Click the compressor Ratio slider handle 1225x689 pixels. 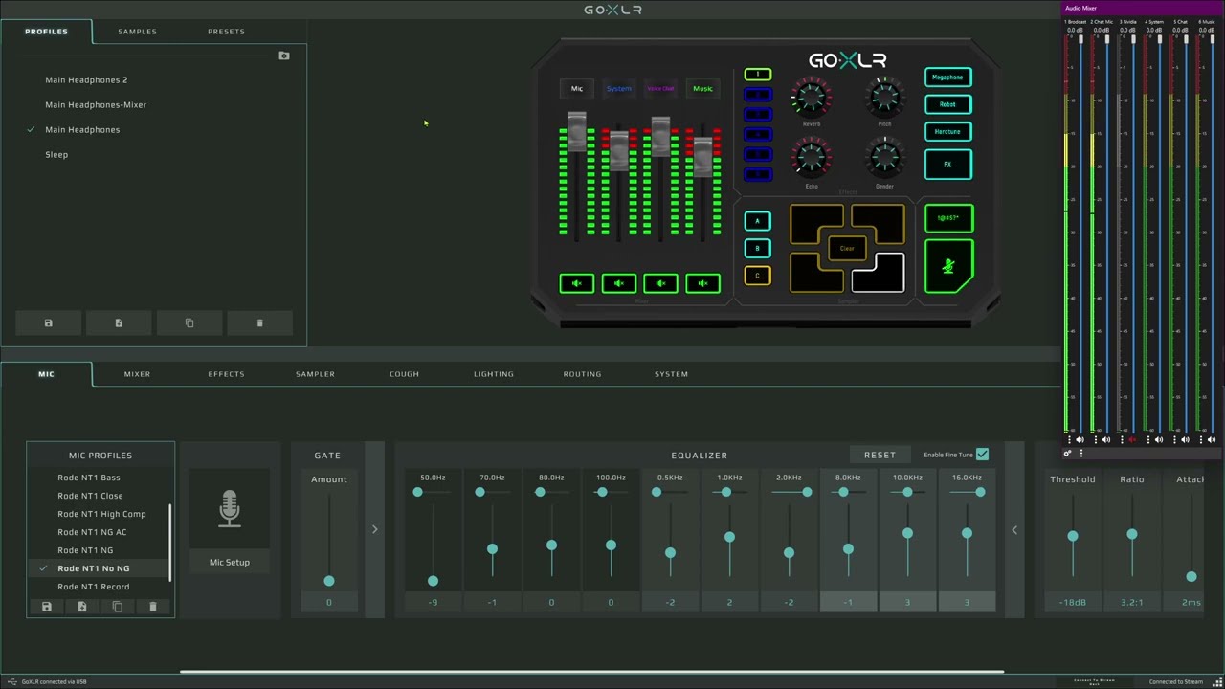pyautogui.click(x=1132, y=535)
